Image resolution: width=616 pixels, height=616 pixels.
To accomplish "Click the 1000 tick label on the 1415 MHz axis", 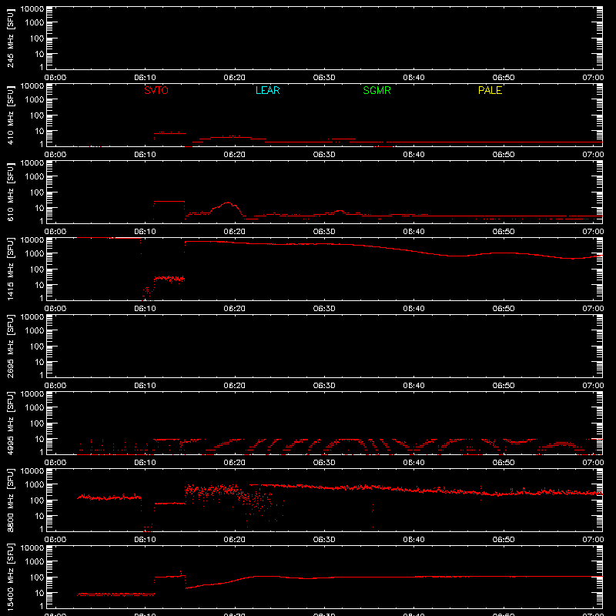I will 35,254.
